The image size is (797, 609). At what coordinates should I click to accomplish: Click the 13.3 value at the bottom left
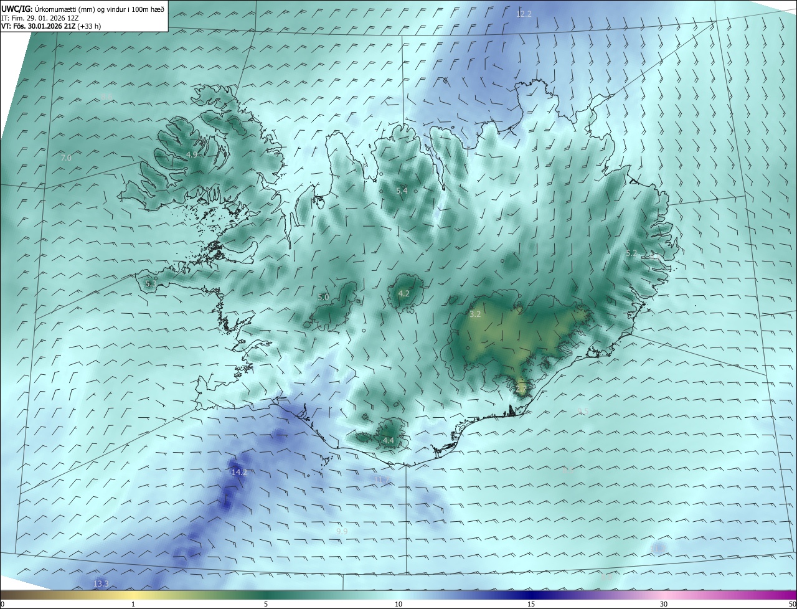101,583
